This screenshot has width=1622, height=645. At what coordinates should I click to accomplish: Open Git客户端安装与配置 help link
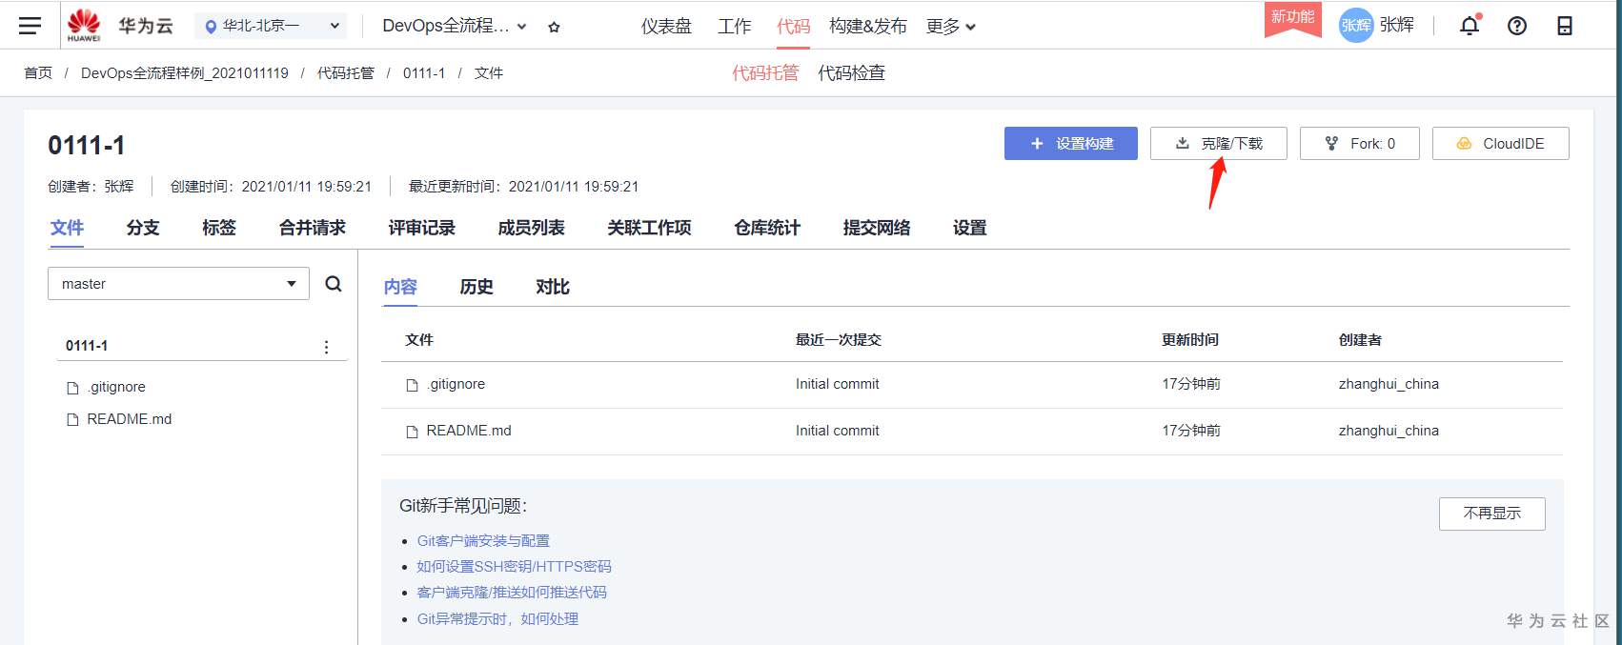point(483,540)
